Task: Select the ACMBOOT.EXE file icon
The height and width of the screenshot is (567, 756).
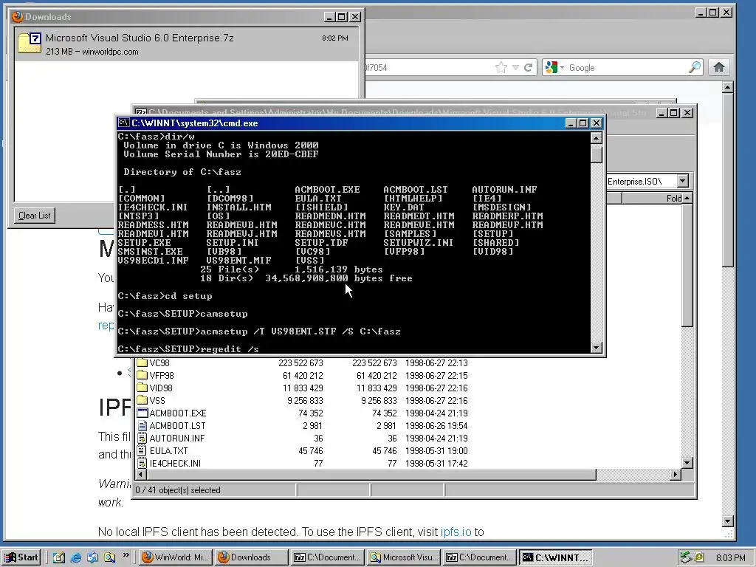Action: pos(142,413)
